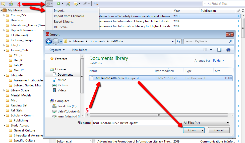Select file 66811422026410272-Reflist-api.txt
Viewport: 245px width, 143px height.
161,78
